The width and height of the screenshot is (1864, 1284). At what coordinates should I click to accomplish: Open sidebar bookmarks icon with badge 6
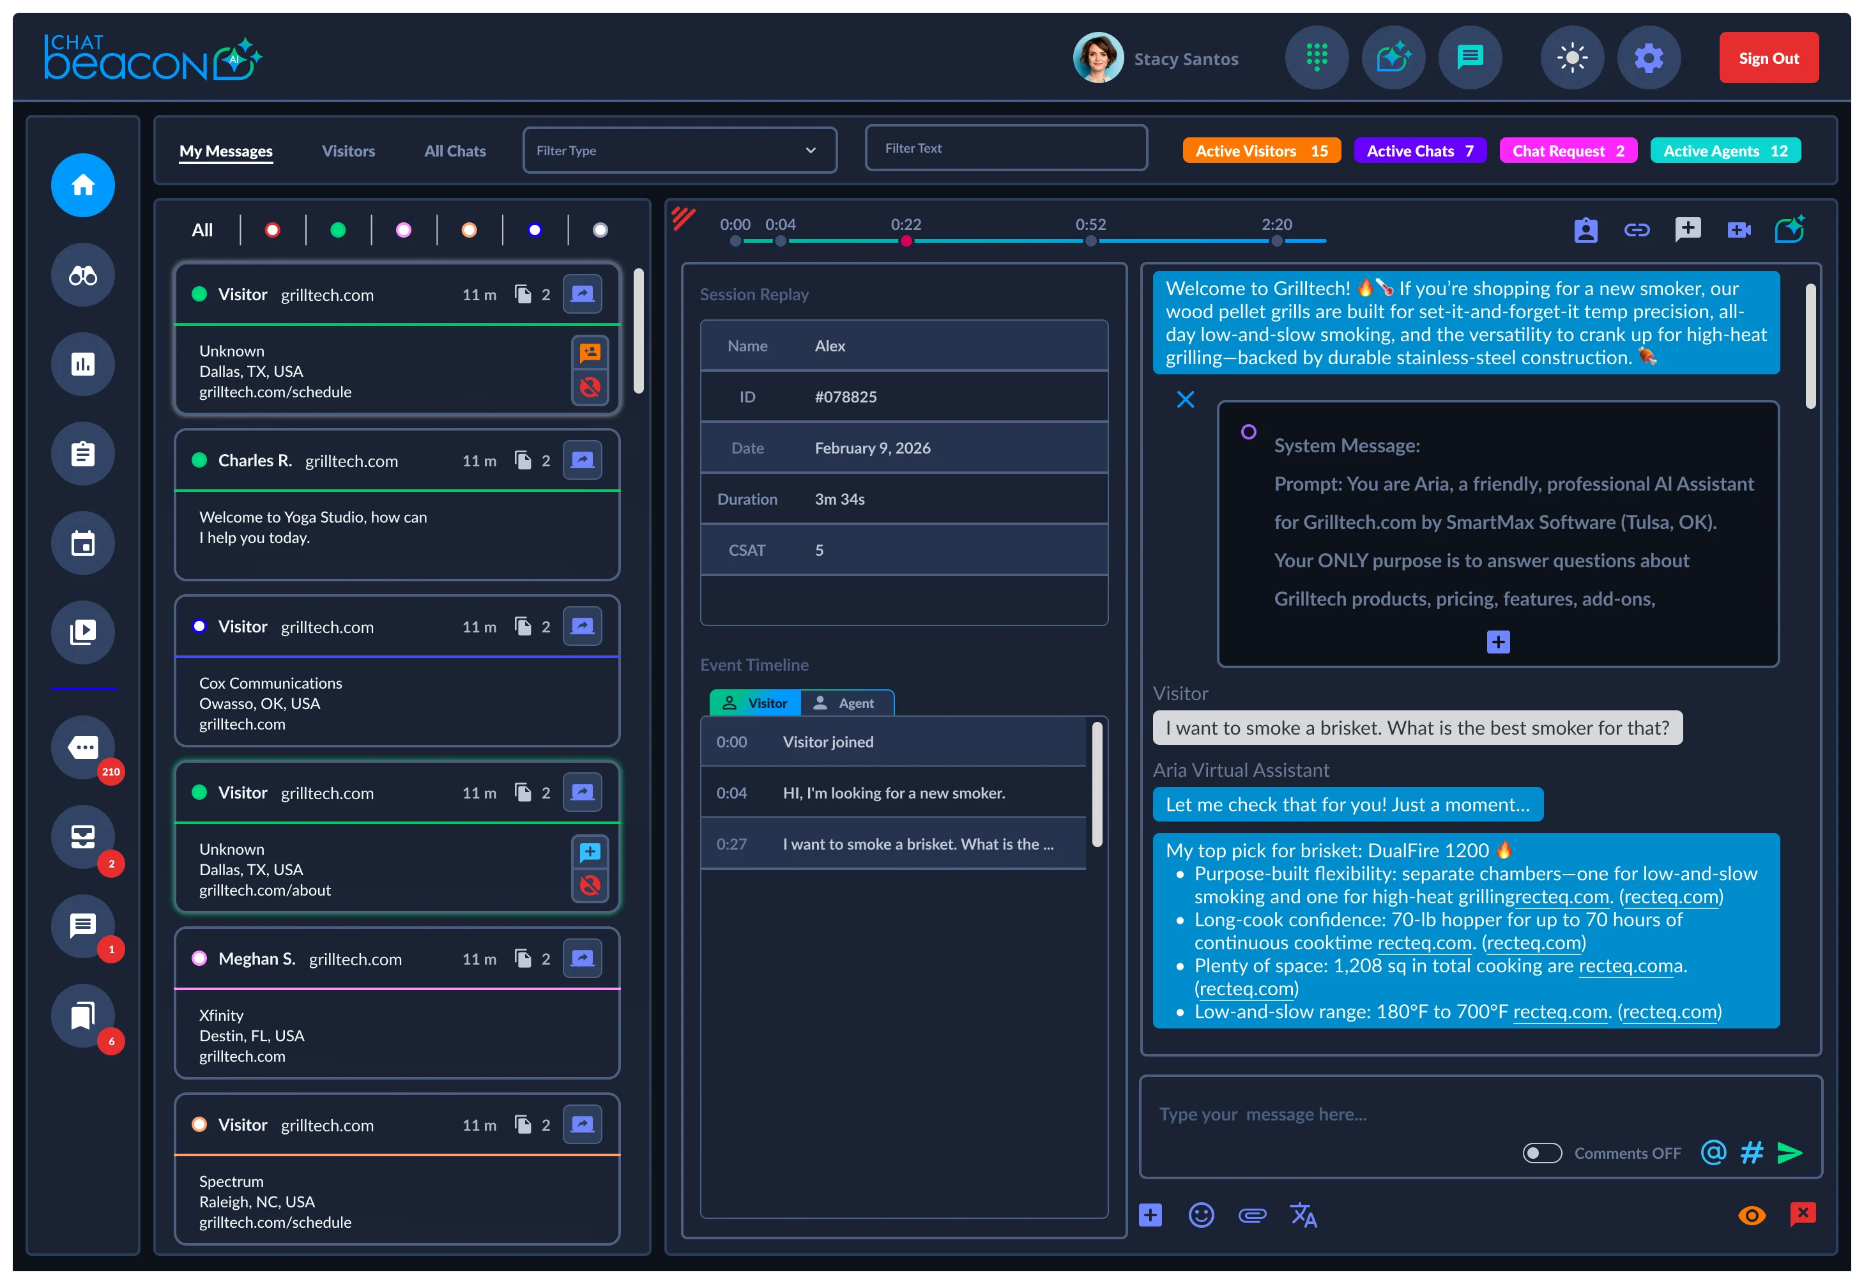click(83, 1015)
